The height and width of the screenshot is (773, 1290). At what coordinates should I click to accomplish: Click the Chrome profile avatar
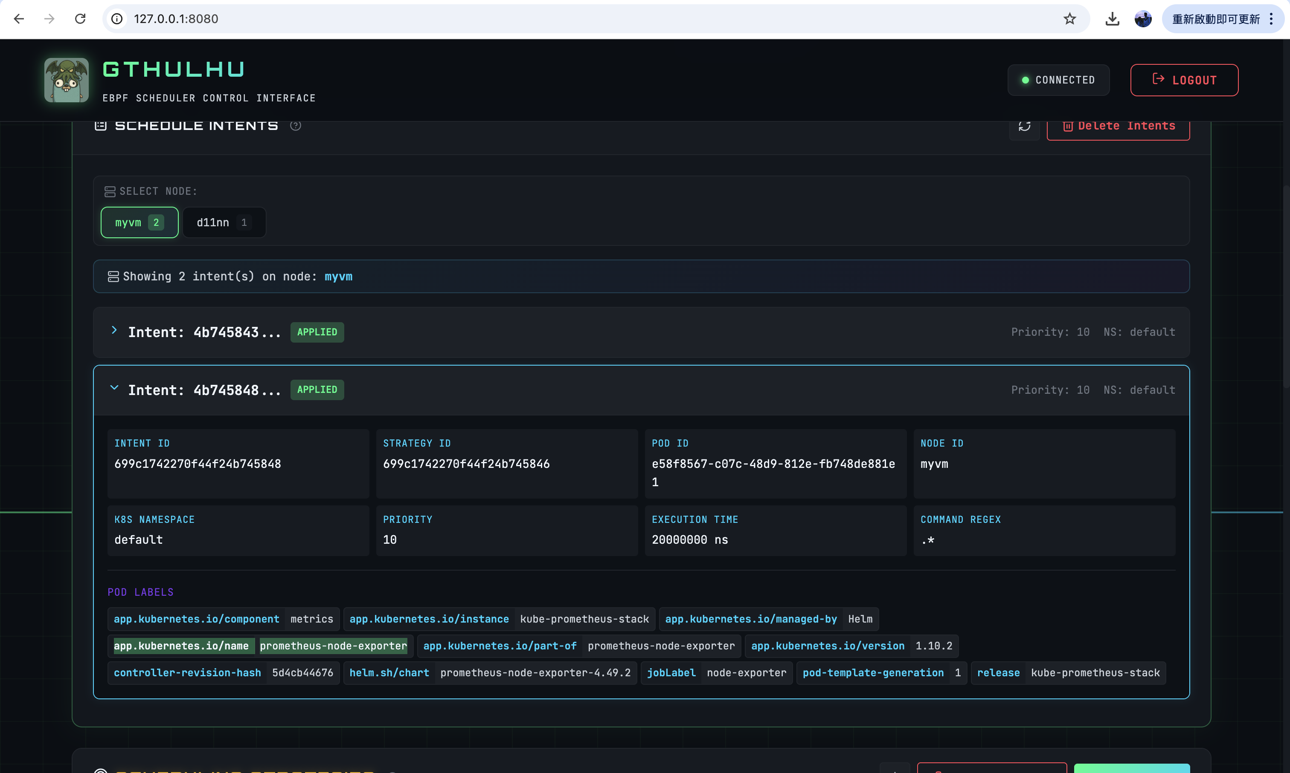pyautogui.click(x=1143, y=19)
